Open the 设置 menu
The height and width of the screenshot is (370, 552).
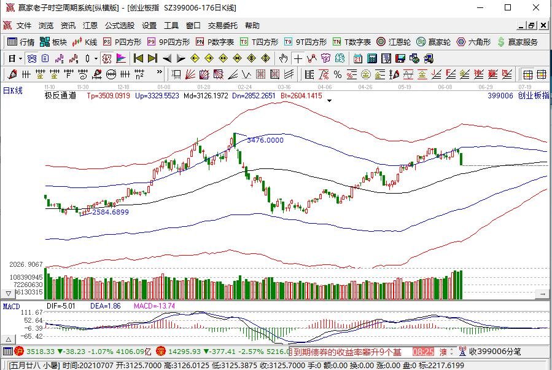click(149, 26)
